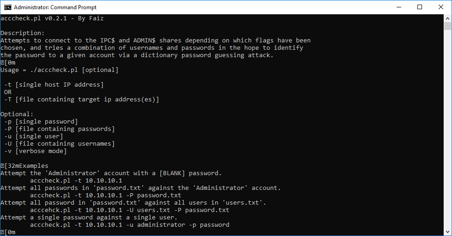The width and height of the screenshot is (452, 236).
Task: Click the scrollbar up arrow
Action: (x=448, y=18)
